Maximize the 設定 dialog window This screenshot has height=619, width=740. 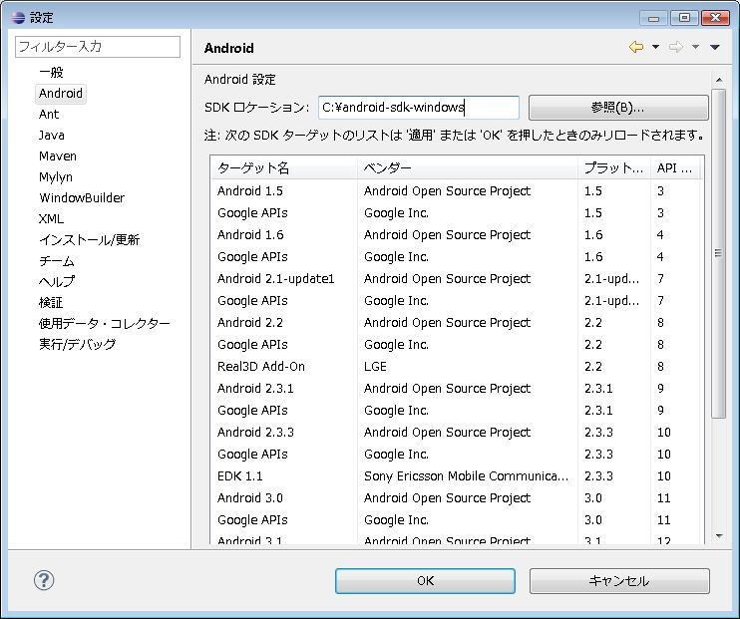point(684,18)
